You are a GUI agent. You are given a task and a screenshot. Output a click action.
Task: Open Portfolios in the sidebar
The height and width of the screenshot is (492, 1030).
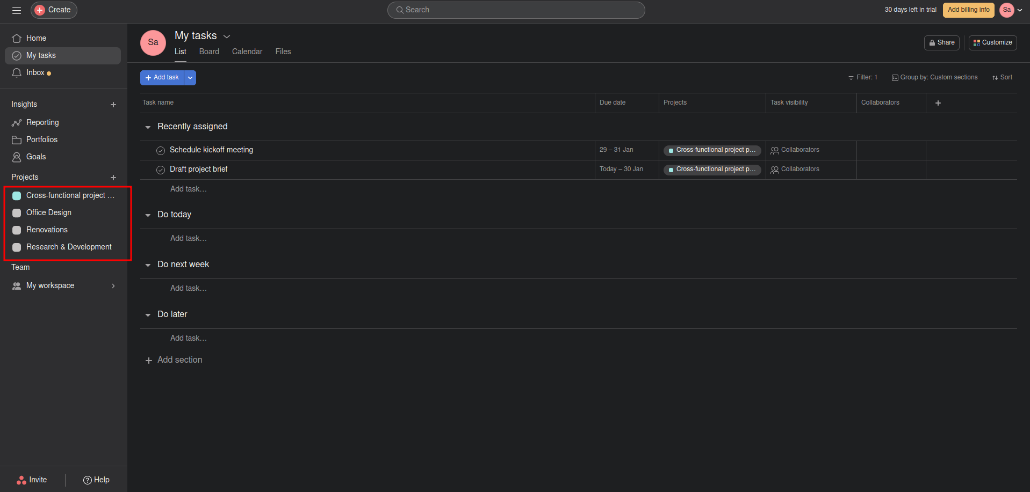click(41, 139)
